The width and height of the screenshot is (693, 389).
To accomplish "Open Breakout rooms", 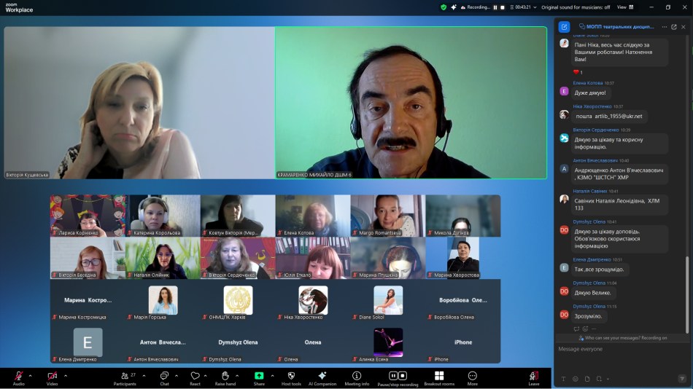I will pos(438,377).
